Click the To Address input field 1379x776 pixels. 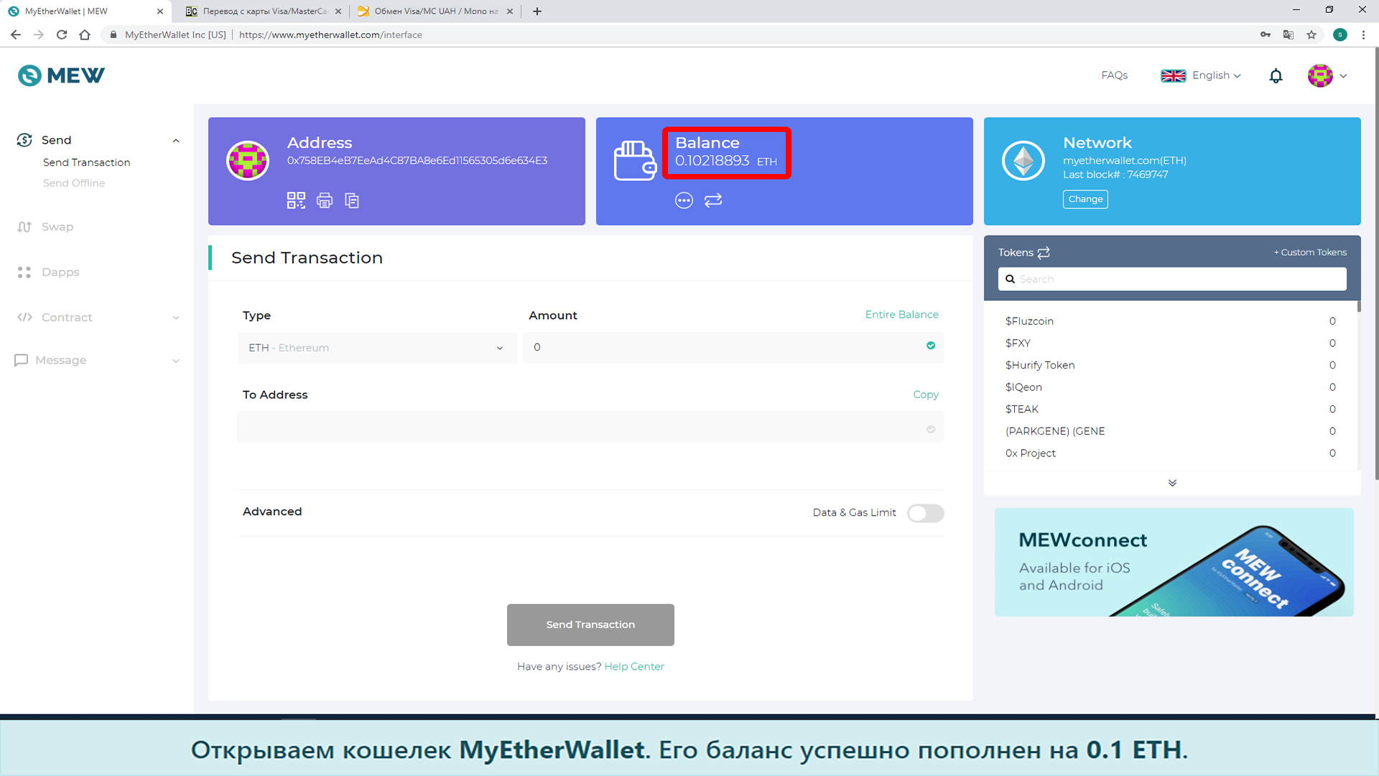(590, 427)
